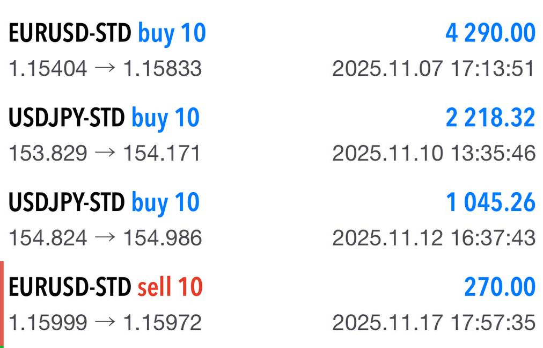
Task: Select the price range 154.824 → 154.986
Action: click(105, 238)
